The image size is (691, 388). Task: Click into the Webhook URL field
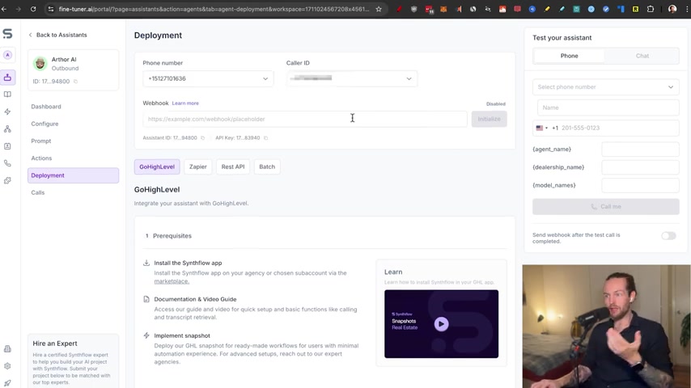[x=305, y=119]
